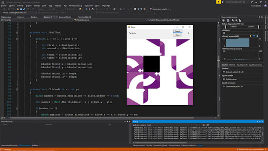This screenshot has height=151, width=268.
Task: Pin the Output panel
Action: [260, 121]
